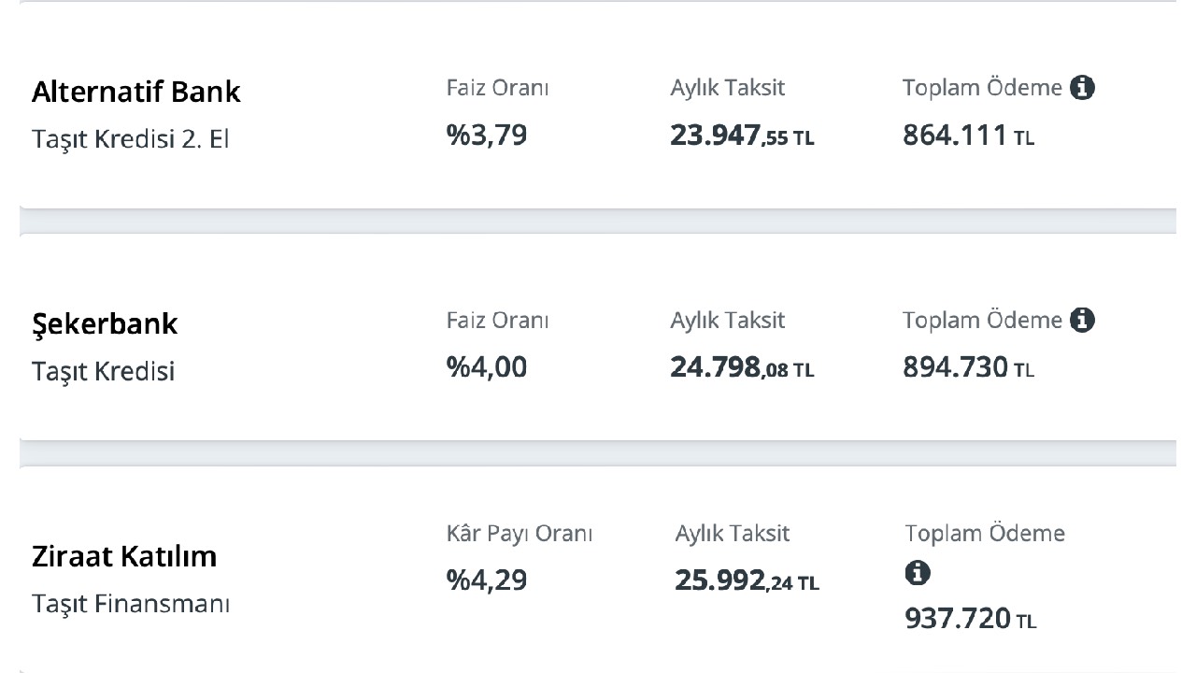The width and height of the screenshot is (1196, 673).
Task: Select the Taşıt Finansmanı product label
Action: (131, 604)
